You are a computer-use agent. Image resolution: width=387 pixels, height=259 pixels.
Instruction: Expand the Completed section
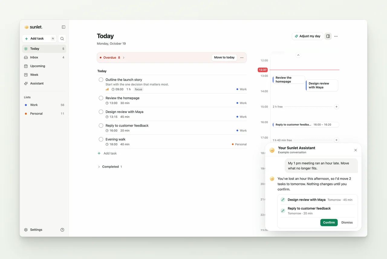(110, 167)
